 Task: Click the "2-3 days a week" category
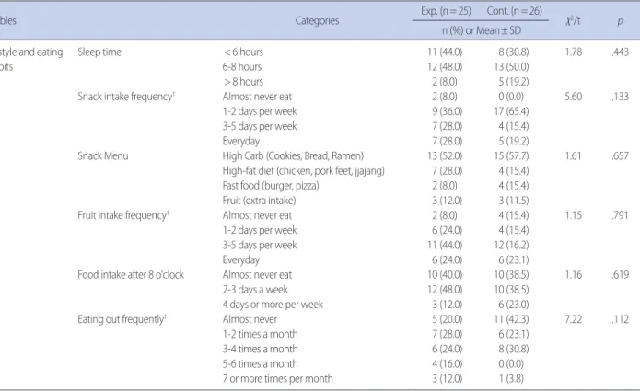(255, 290)
